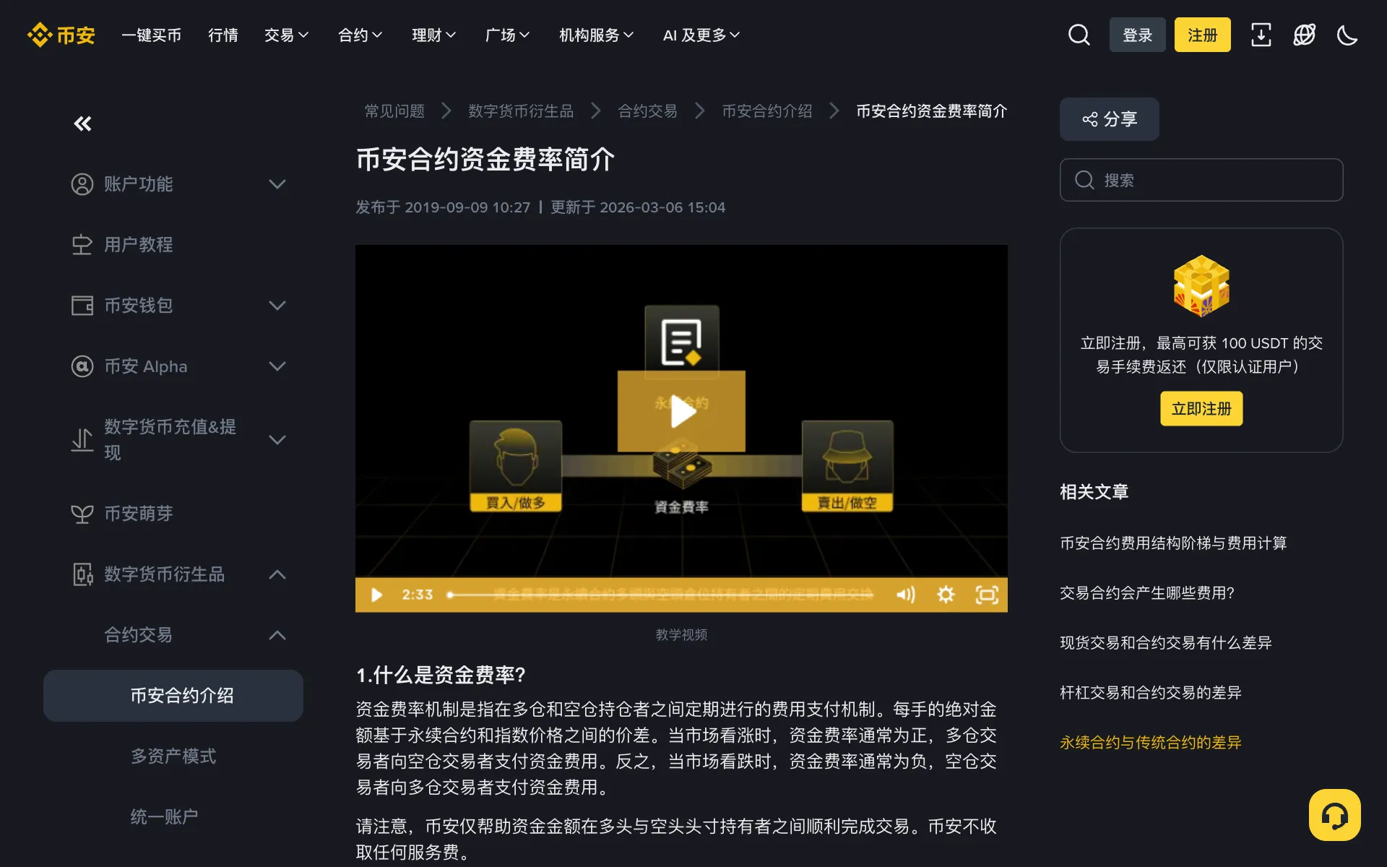This screenshot has width=1387, height=867.
Task: Click the 搜索 search input field
Action: [1201, 180]
